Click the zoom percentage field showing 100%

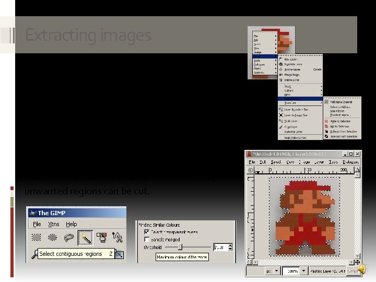point(291,271)
